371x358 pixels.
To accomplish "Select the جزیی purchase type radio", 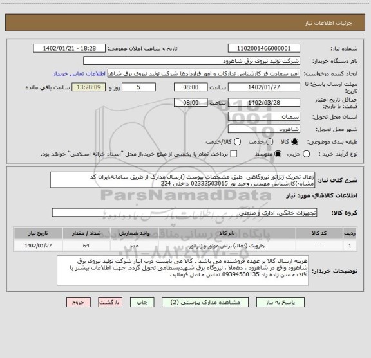I will click(306, 154).
